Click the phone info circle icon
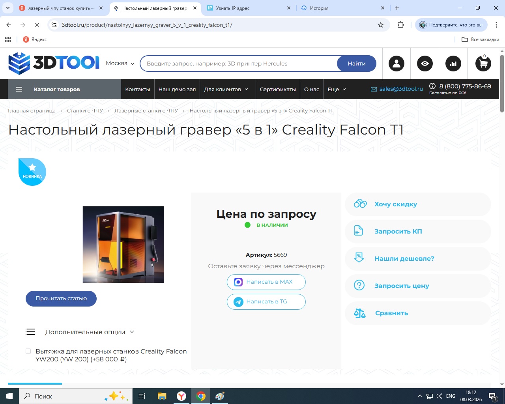 (432, 86)
